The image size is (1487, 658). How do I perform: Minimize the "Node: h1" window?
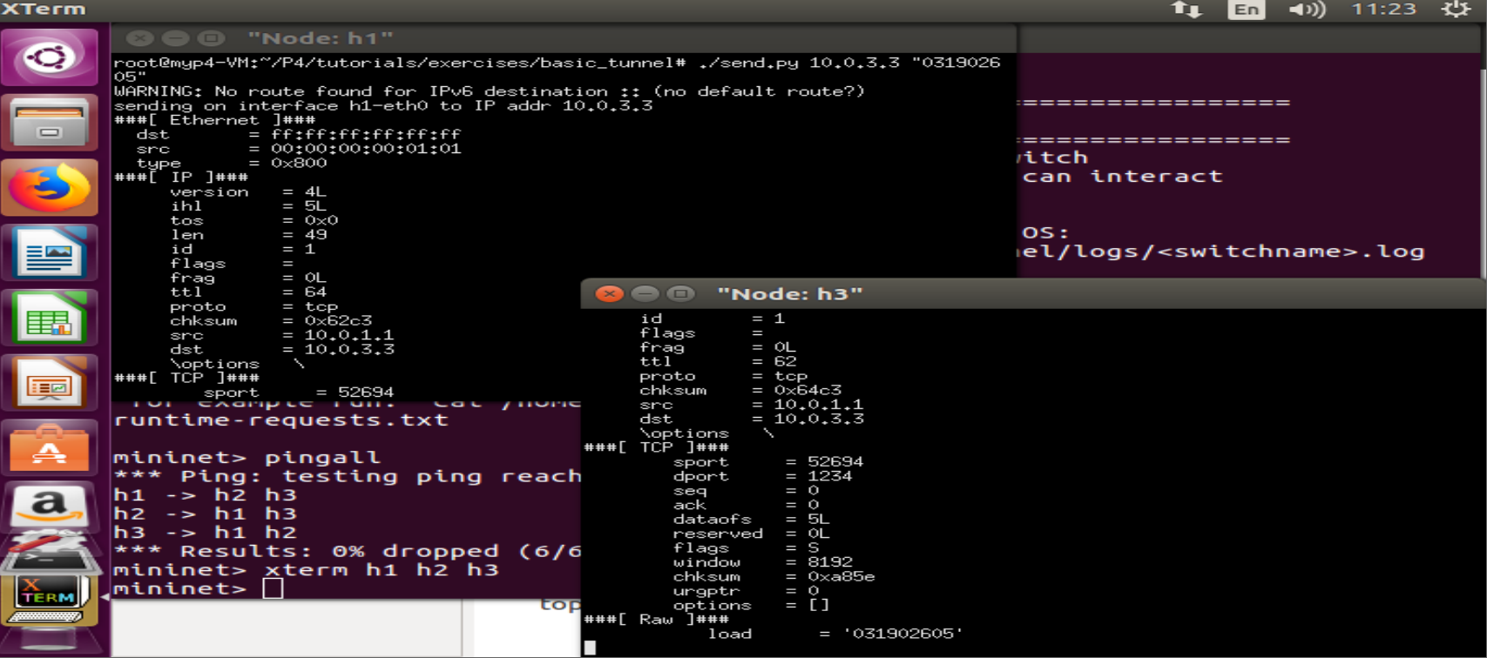pyautogui.click(x=175, y=38)
